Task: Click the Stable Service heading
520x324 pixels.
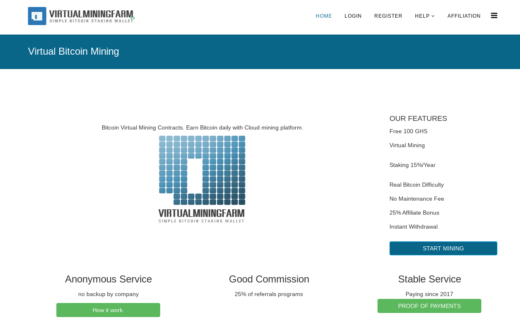Action: pyautogui.click(x=429, y=279)
